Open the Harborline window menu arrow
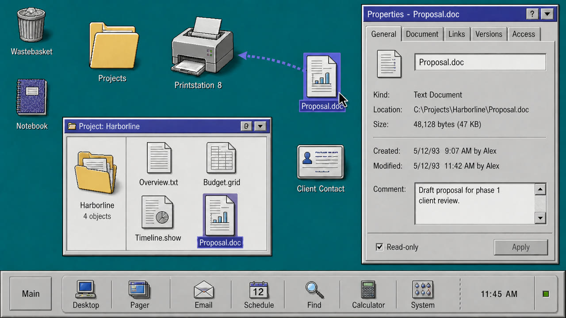Viewport: 566px width, 318px height. click(x=260, y=126)
